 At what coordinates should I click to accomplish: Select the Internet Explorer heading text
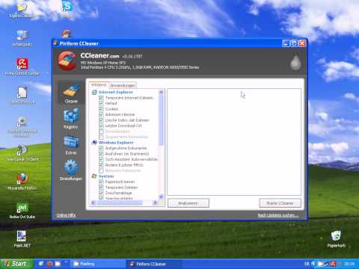tap(116, 93)
